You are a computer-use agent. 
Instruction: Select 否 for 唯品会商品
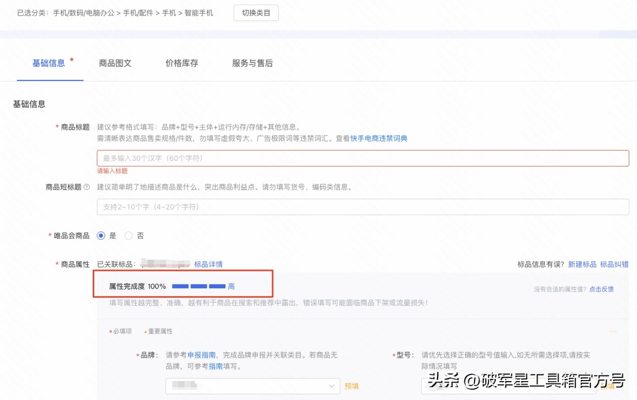129,236
